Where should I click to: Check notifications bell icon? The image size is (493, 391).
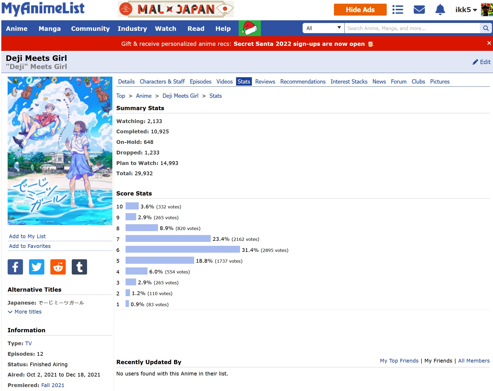tap(440, 10)
